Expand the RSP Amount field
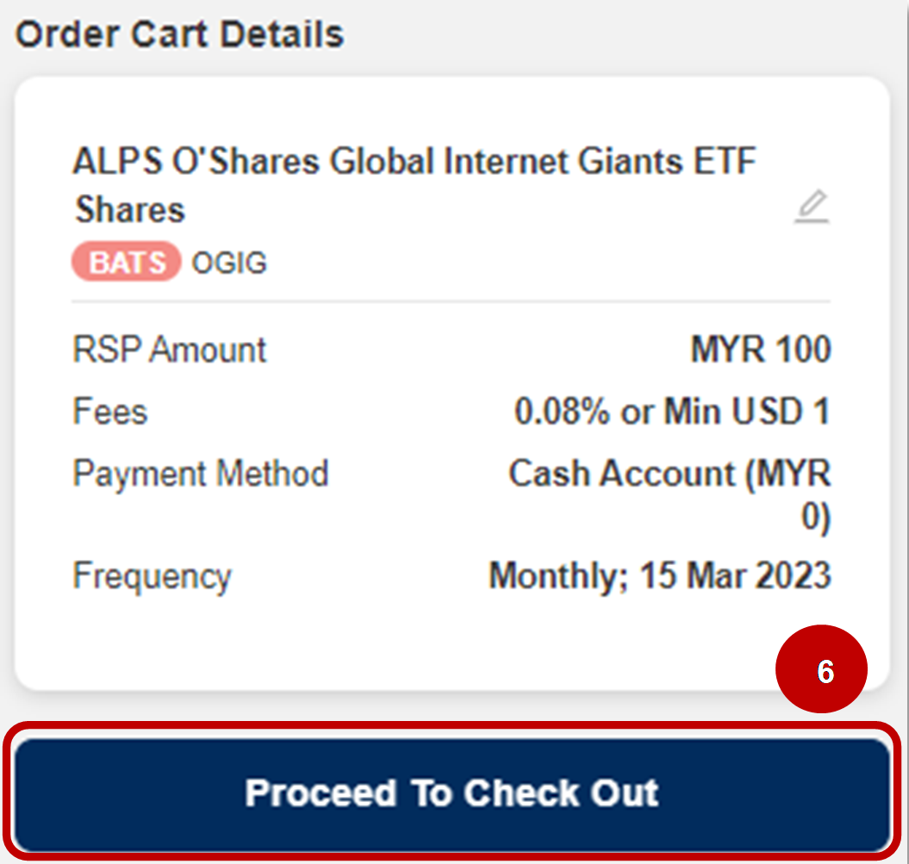This screenshot has width=909, height=864. point(169,349)
